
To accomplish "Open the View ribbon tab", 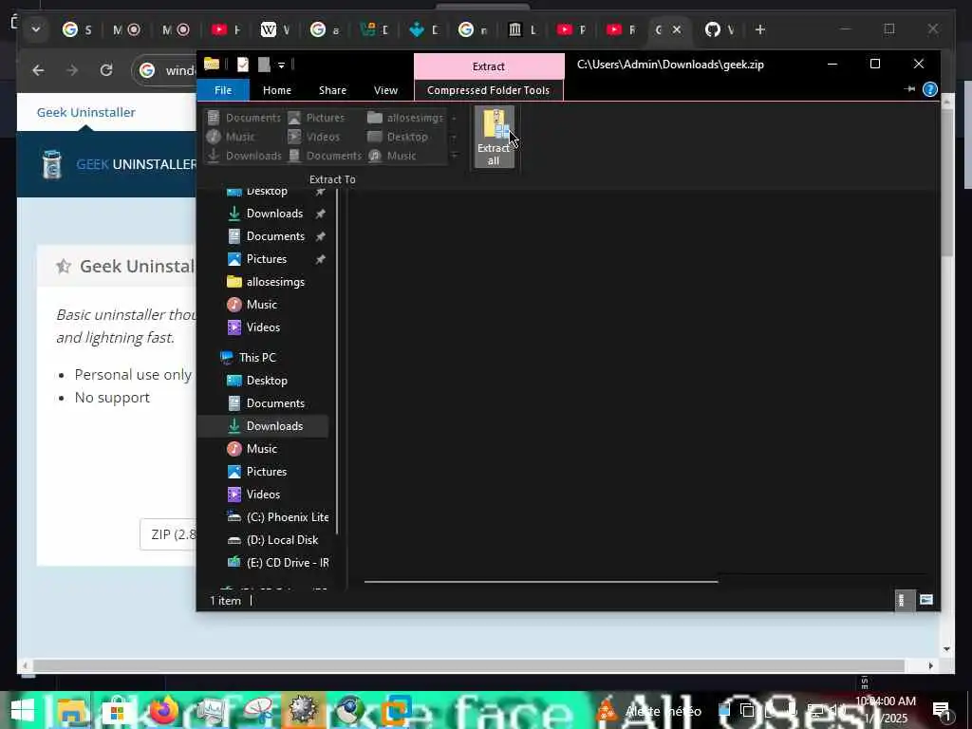I will click(385, 90).
